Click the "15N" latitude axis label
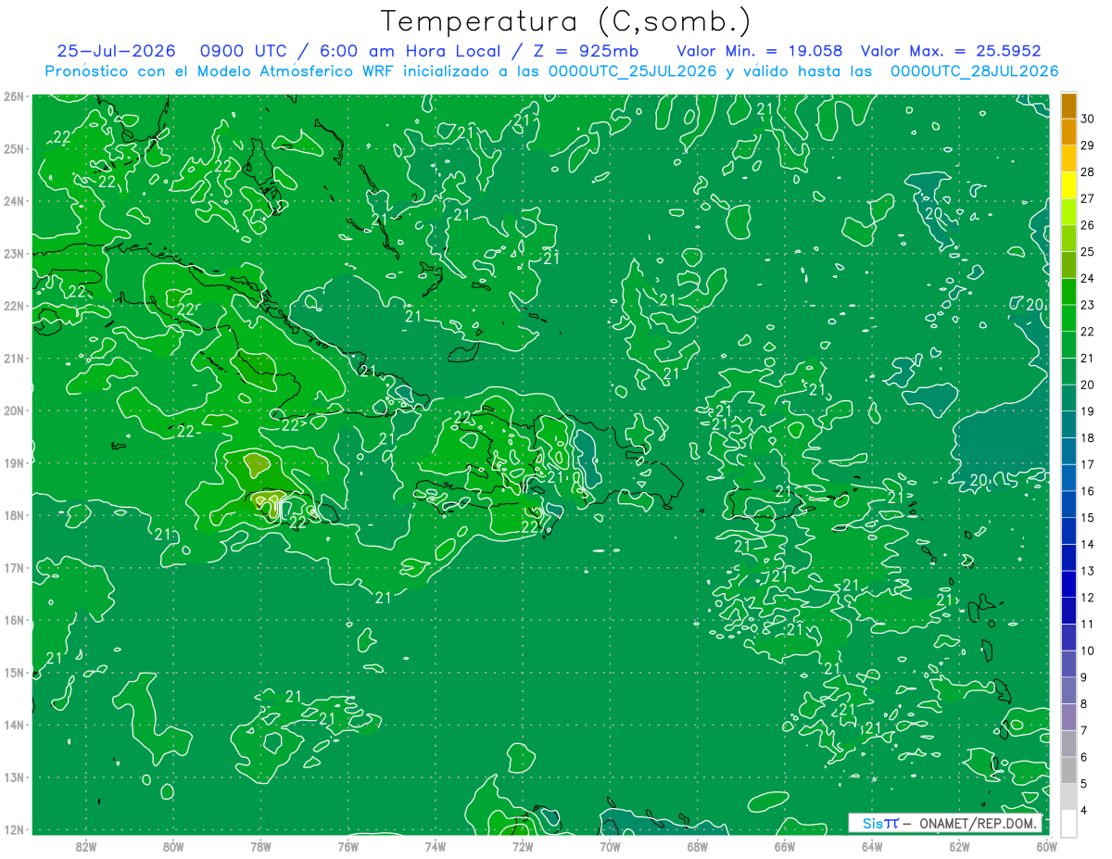The width and height of the screenshot is (1112, 859). 14,672
